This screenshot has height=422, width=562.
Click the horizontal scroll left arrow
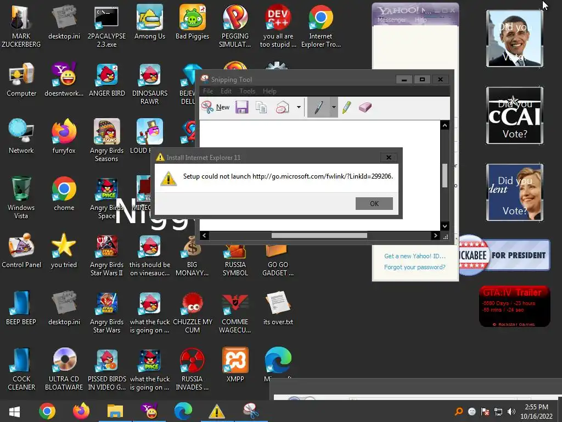pos(204,235)
